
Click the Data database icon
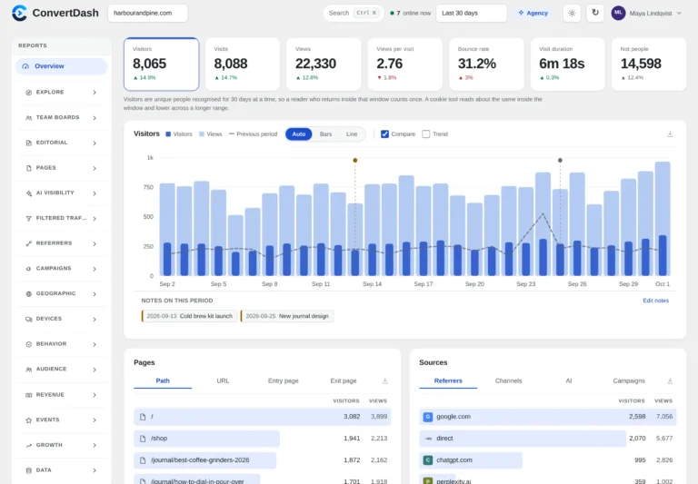point(28,470)
